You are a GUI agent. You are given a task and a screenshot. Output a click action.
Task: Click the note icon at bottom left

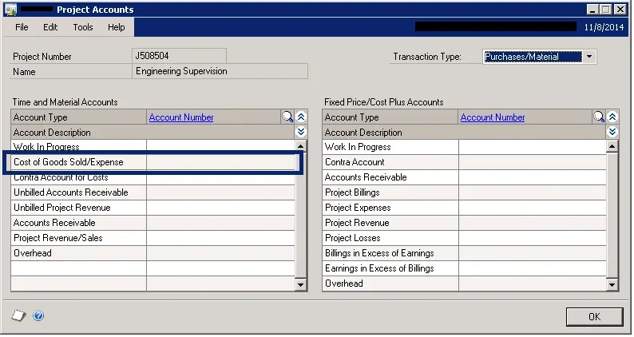[18, 315]
